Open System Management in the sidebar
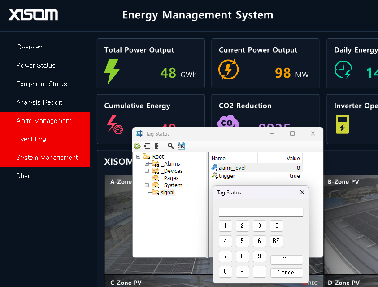 (47, 158)
